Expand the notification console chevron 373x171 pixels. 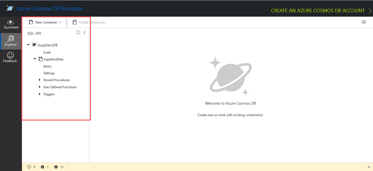pos(369,167)
